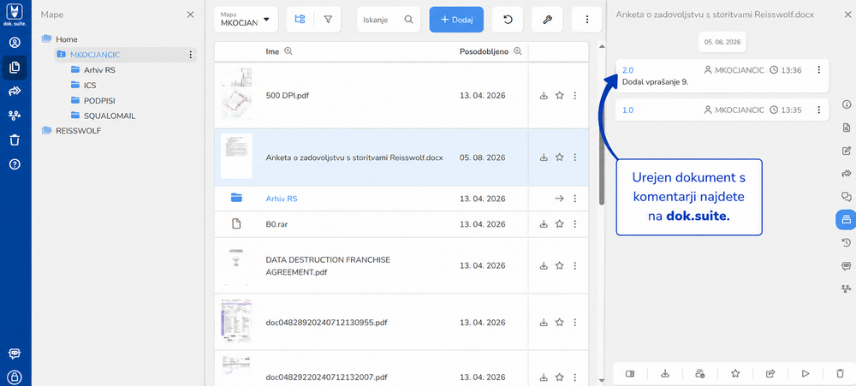The width and height of the screenshot is (856, 386).
Task: Open three-dot menu for Arhiv RS row
Action: pyautogui.click(x=575, y=199)
